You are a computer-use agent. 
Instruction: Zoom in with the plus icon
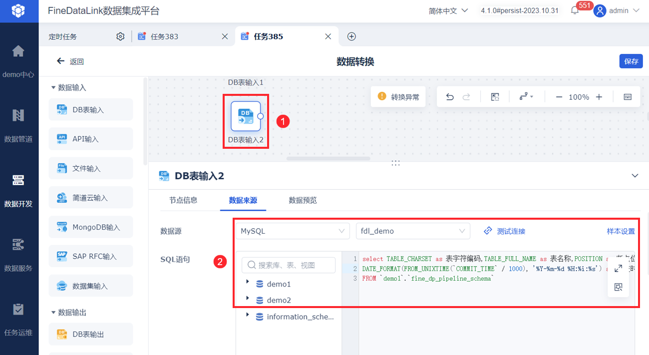click(x=599, y=97)
